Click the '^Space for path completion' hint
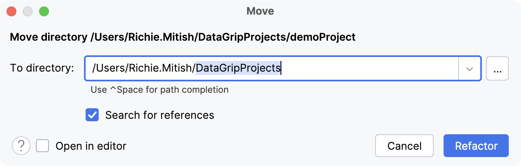Screen dimensions: 521x166 click(x=159, y=90)
